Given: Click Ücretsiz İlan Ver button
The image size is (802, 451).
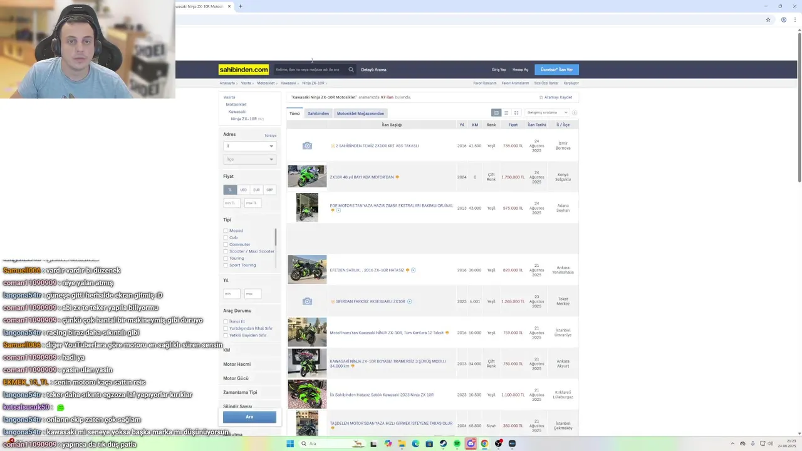Looking at the screenshot, I should click(556, 70).
